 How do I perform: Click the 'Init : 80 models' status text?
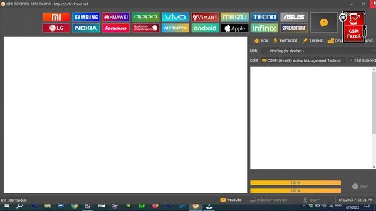coord(14,200)
